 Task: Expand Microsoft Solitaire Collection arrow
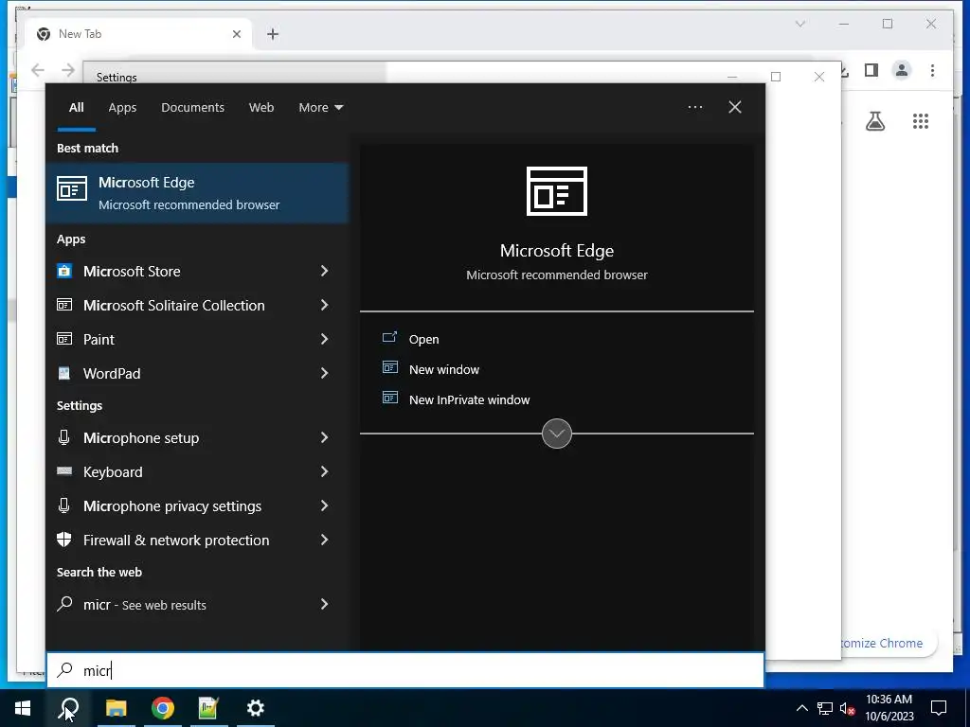click(324, 305)
